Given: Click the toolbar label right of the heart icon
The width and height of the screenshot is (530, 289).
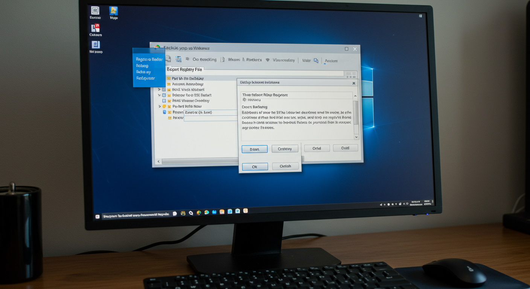Looking at the screenshot, I should tap(283, 60).
